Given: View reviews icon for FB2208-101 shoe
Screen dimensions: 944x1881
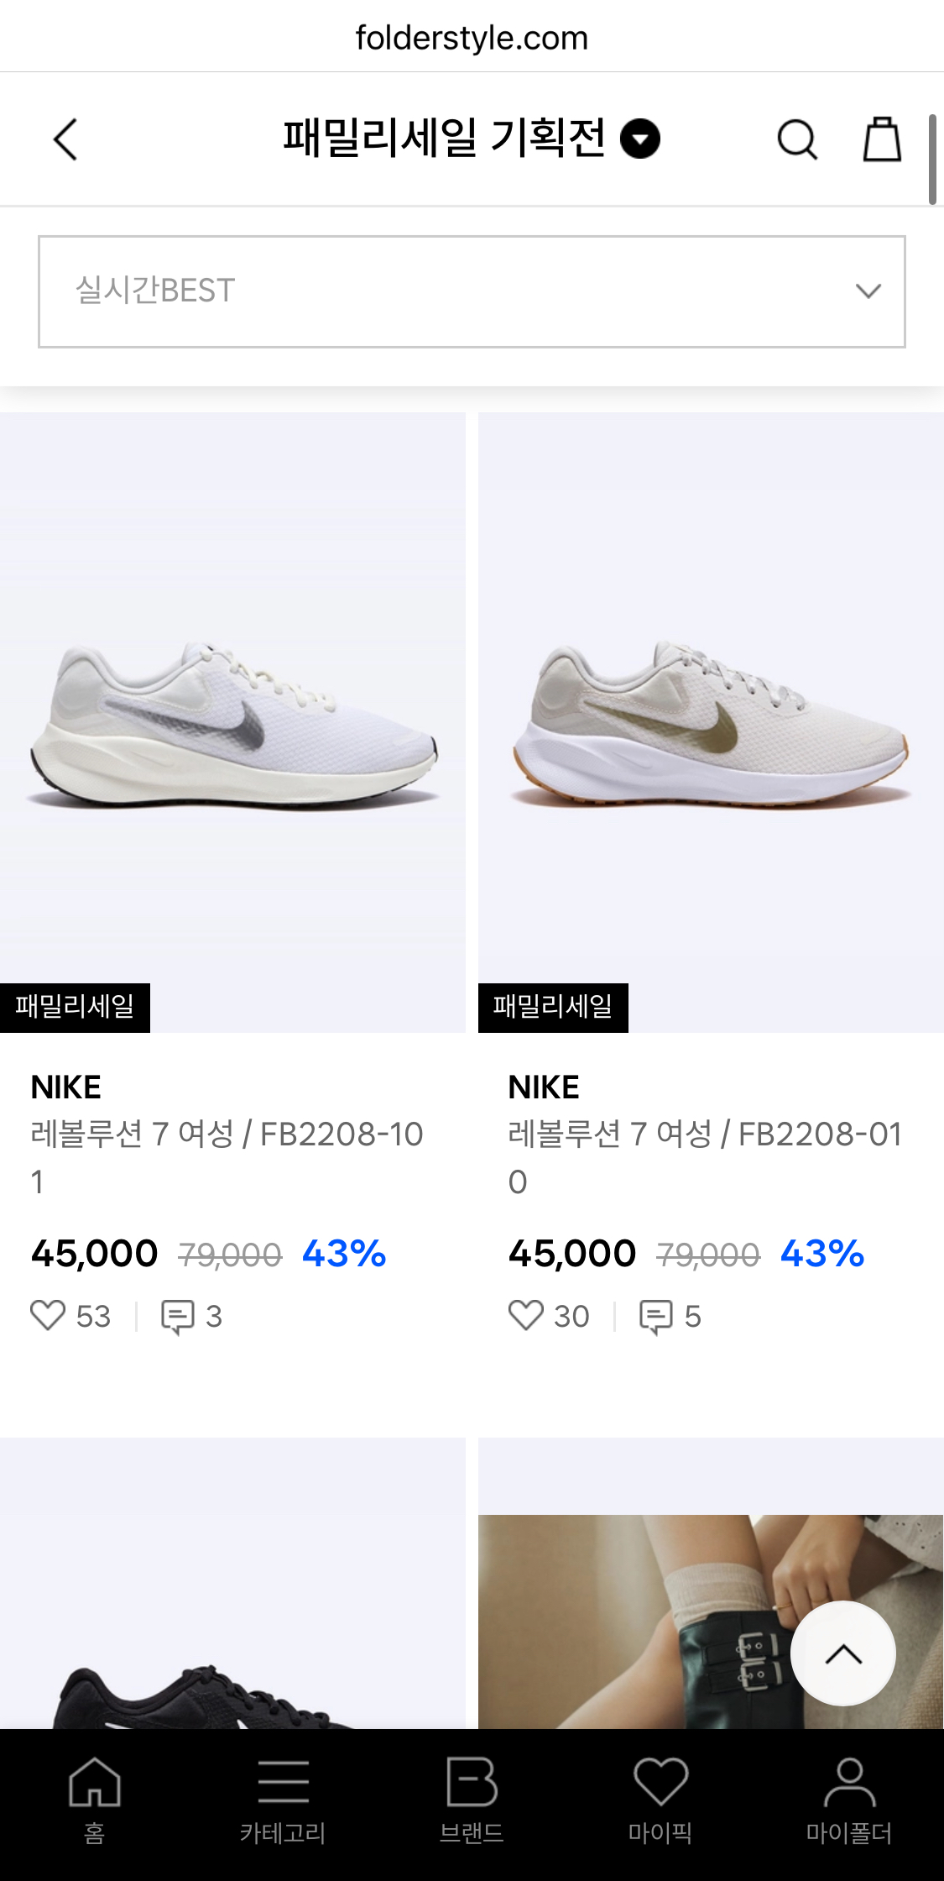Looking at the screenshot, I should [177, 1316].
